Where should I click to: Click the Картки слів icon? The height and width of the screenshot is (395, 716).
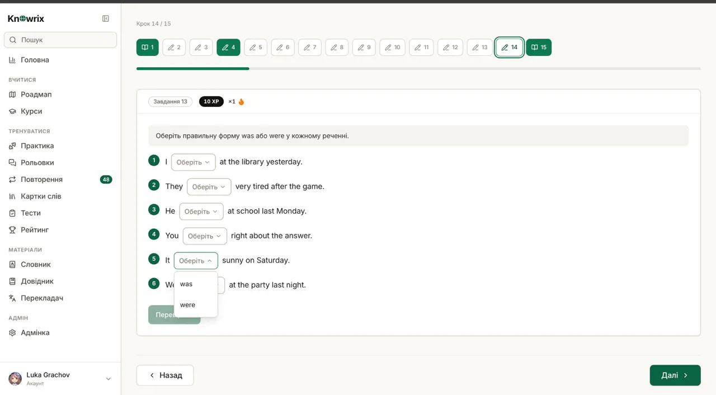[x=12, y=196]
